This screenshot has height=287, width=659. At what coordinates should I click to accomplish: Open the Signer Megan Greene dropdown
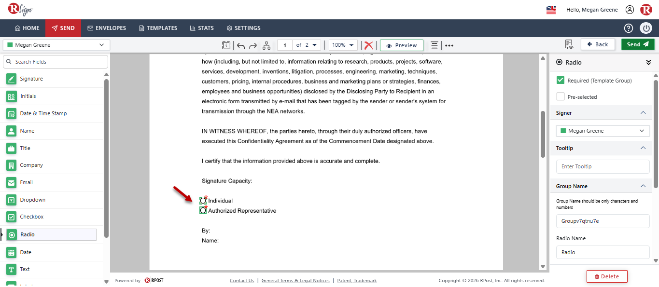click(603, 131)
